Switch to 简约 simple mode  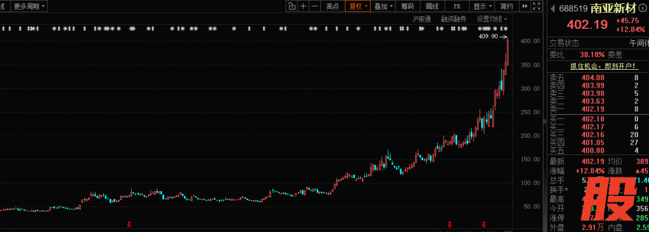507,6
